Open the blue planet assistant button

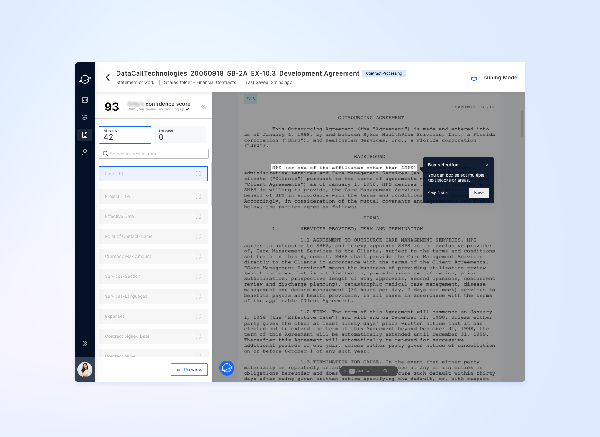click(227, 368)
